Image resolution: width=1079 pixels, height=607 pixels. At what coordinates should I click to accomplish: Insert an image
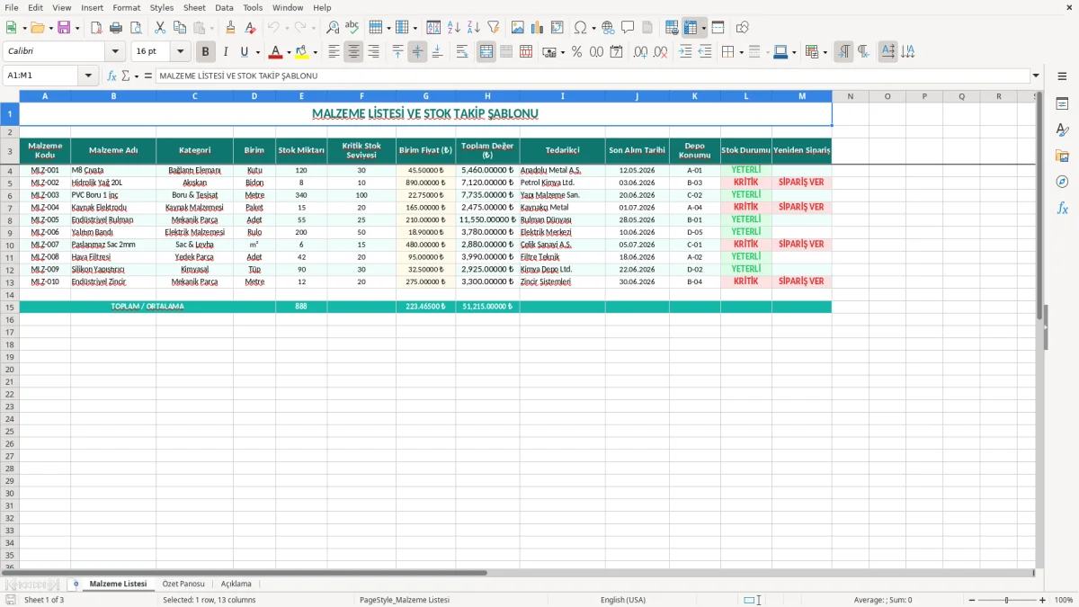click(518, 28)
